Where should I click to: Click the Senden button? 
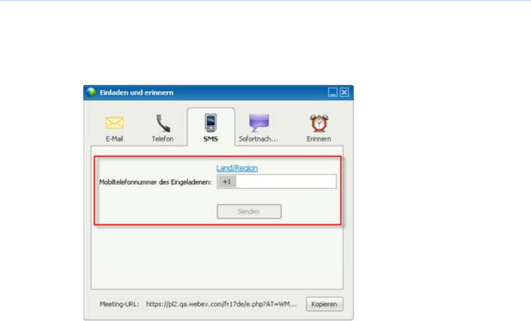[x=249, y=212]
